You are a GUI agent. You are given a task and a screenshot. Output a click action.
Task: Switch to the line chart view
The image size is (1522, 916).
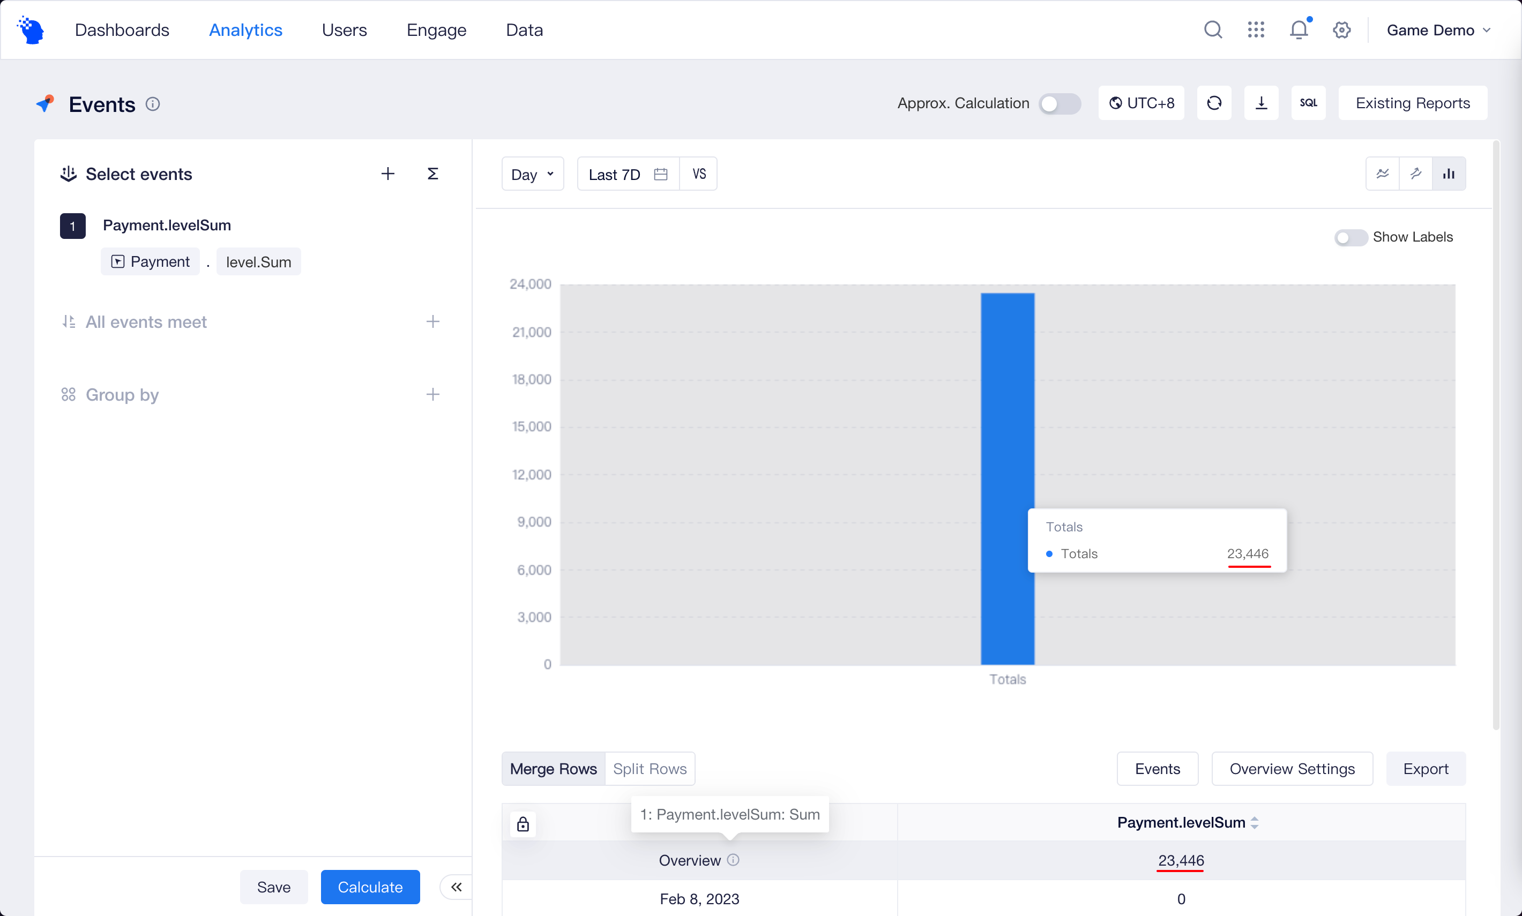coord(1383,174)
